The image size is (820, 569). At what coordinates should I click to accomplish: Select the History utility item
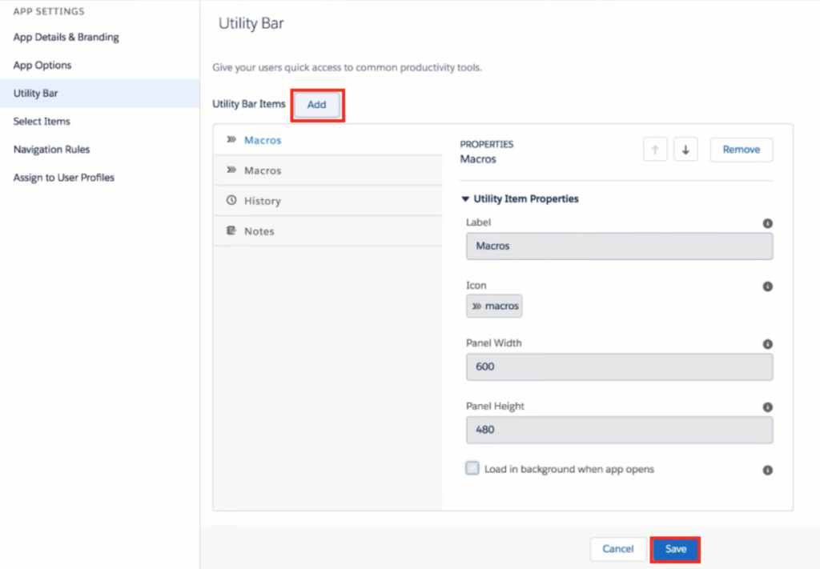coord(328,201)
